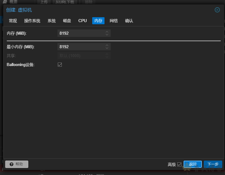Increase 最小内存 (MiB) with up arrow
The image size is (225, 175).
tap(107, 45)
